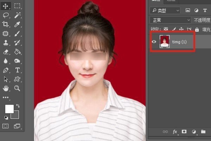Select the Eyedropper tool
The image size is (211, 141).
pyautogui.click(x=17, y=24)
